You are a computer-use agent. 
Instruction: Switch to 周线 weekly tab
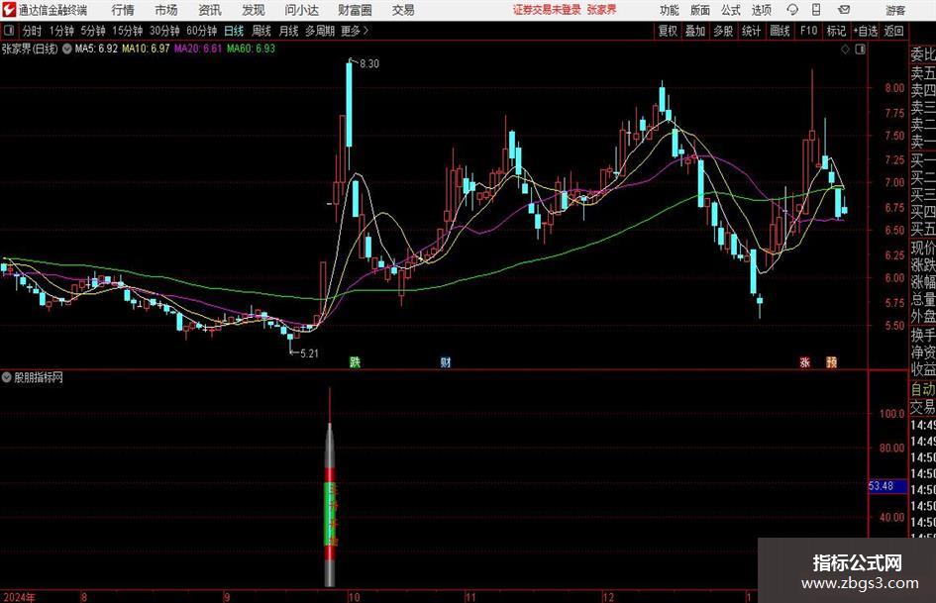pyautogui.click(x=261, y=31)
